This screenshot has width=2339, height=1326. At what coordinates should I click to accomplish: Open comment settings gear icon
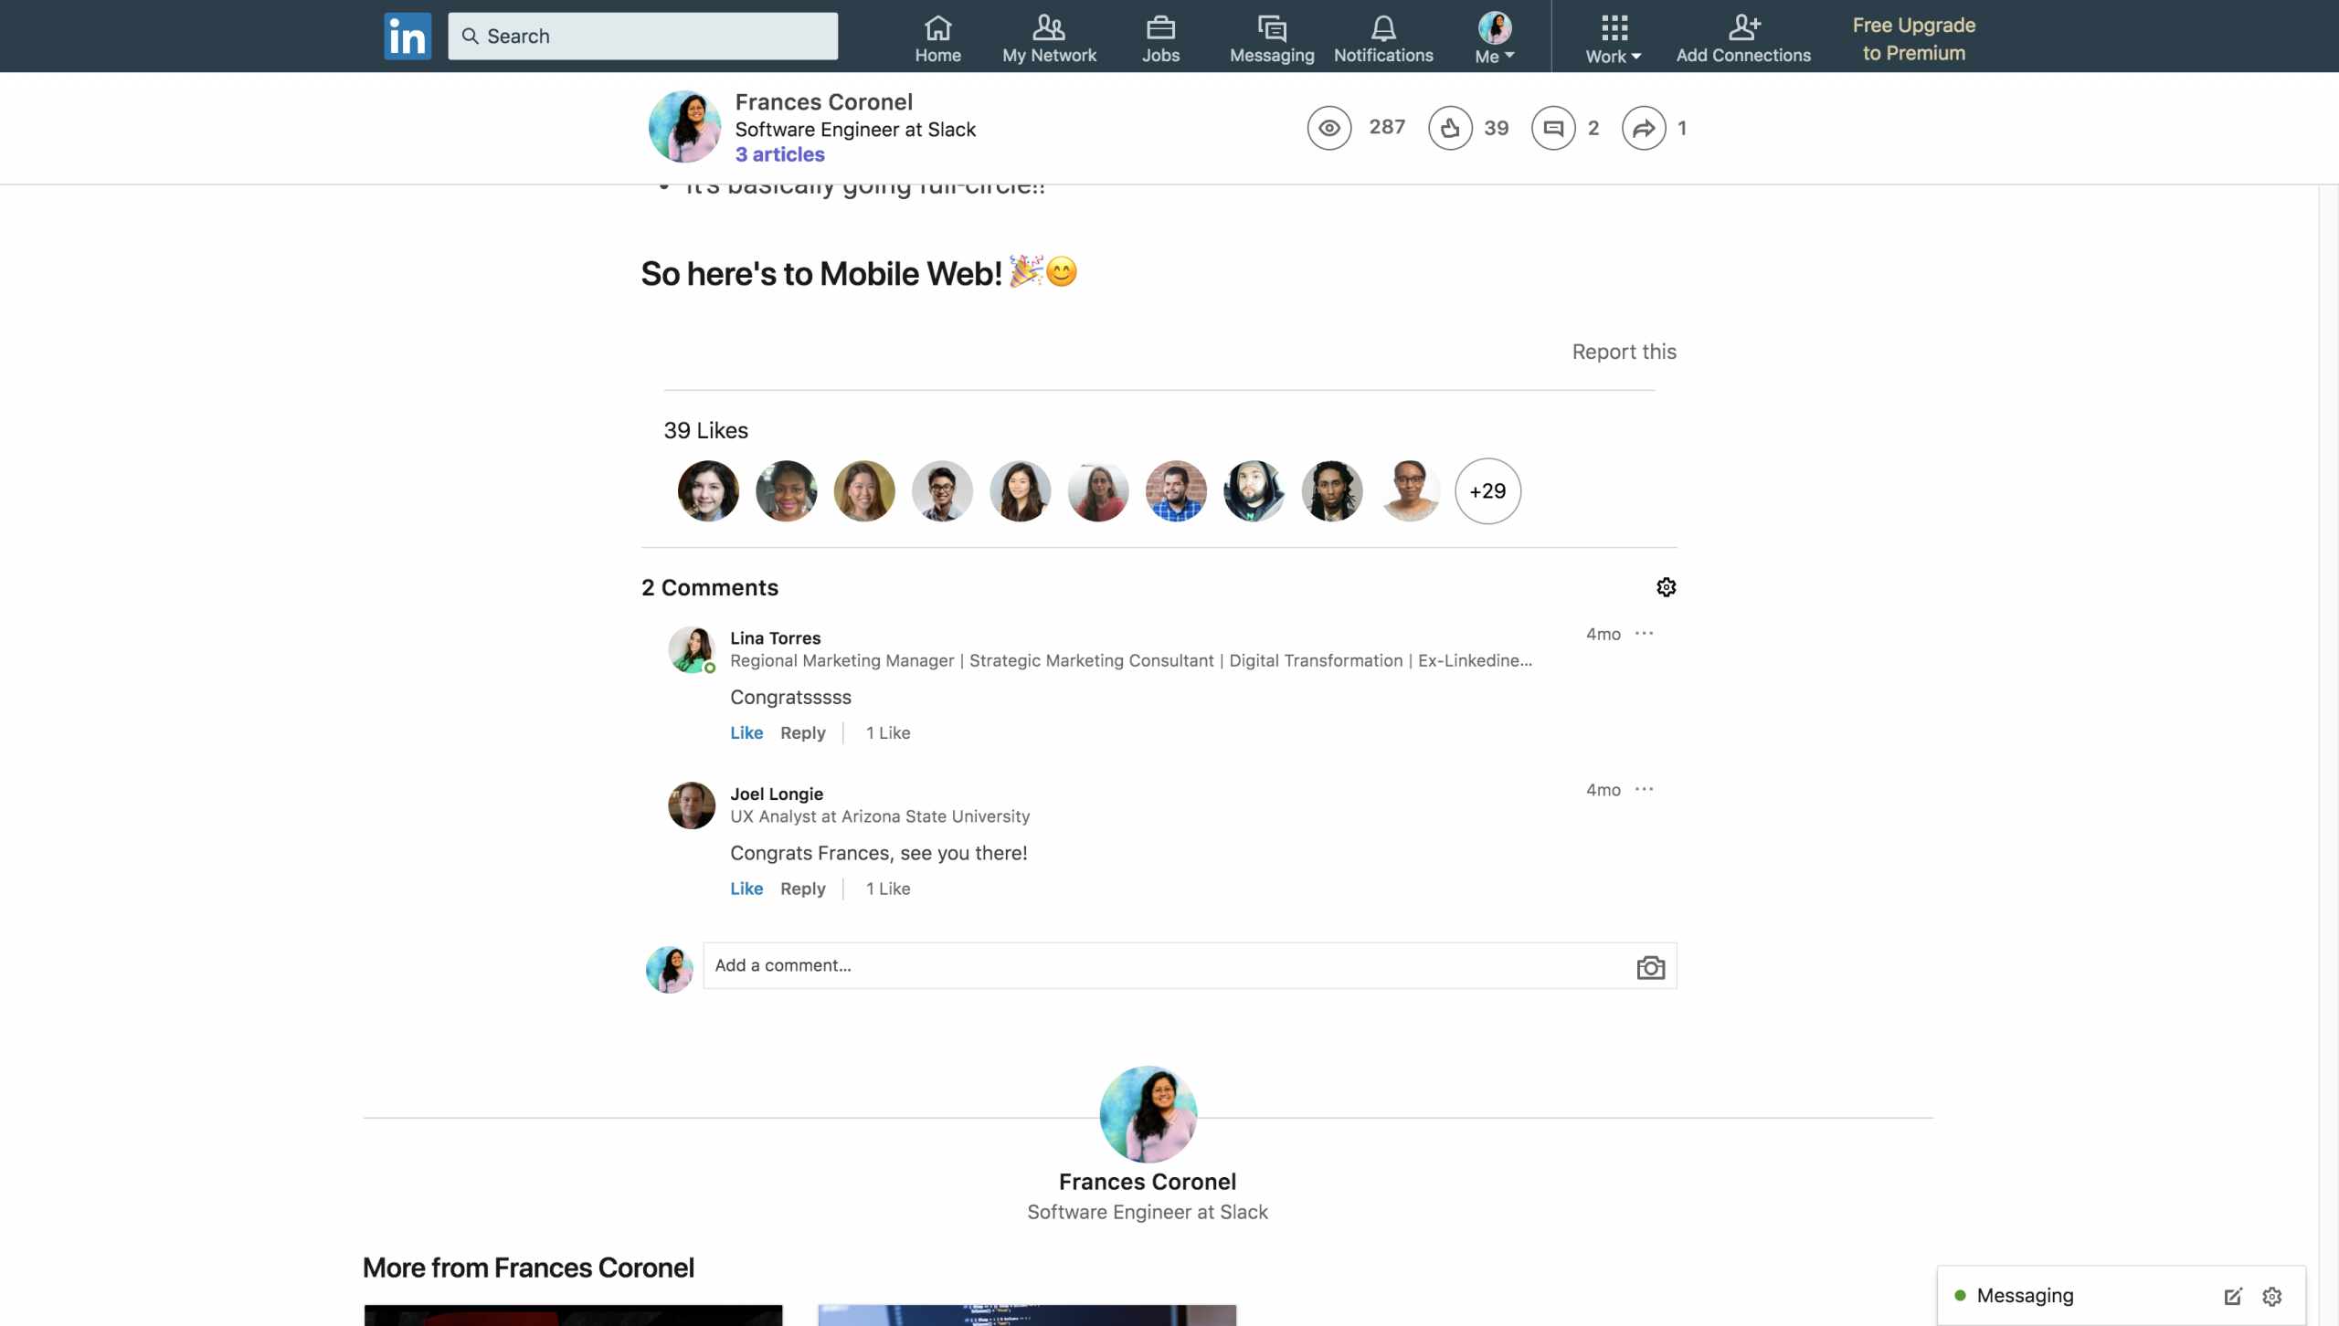point(1666,587)
